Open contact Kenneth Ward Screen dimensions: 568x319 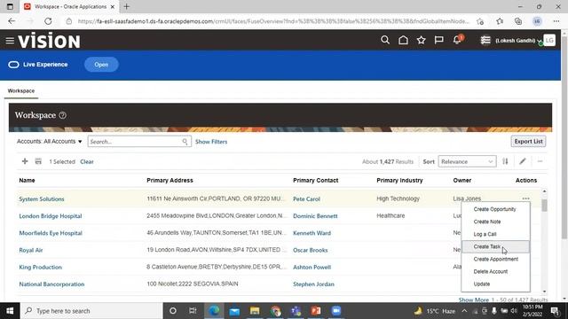(x=312, y=233)
